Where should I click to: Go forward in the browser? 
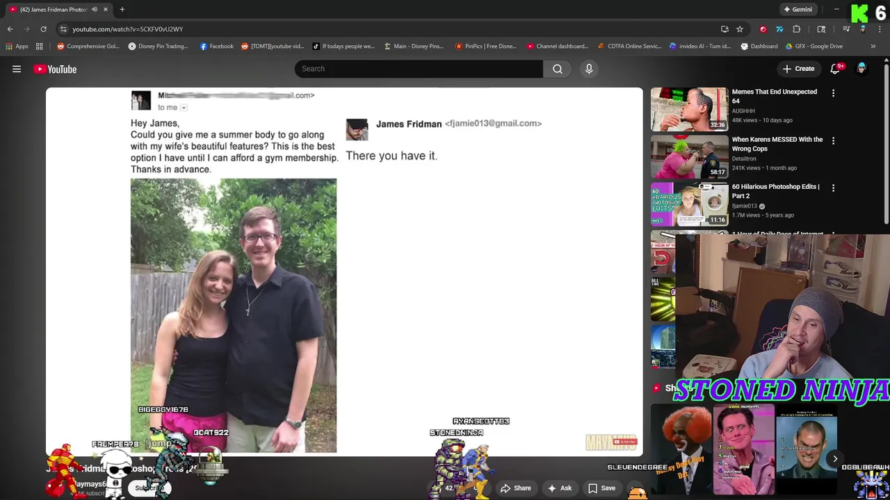pos(26,29)
